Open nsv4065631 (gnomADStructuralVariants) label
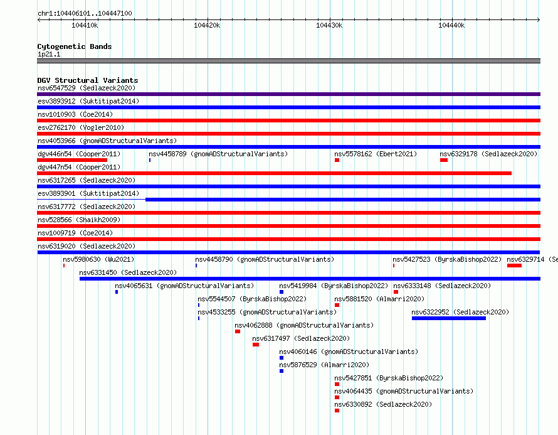The height and width of the screenshot is (435, 558). (x=184, y=286)
